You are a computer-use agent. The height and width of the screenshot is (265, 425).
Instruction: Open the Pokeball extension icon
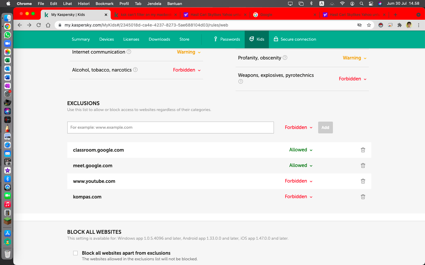tap(381, 25)
